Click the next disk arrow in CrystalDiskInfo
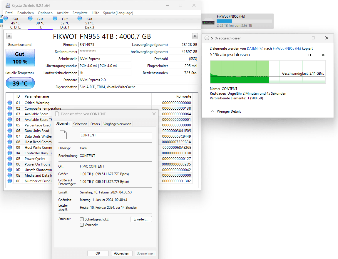The width and height of the screenshot is (338, 259). click(195, 36)
